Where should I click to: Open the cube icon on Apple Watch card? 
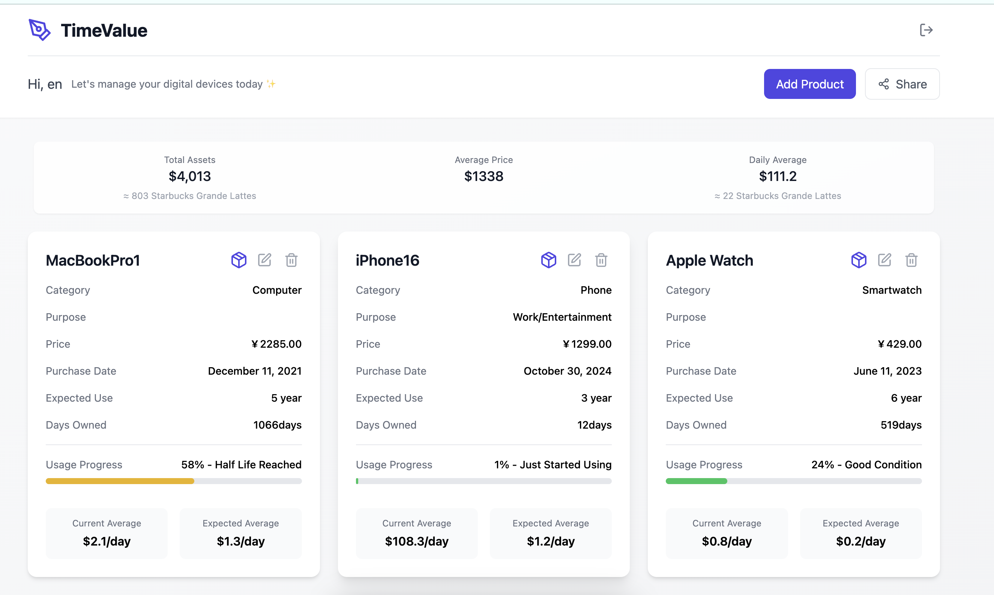pyautogui.click(x=859, y=260)
